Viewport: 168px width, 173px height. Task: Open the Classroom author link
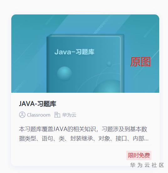click(39, 115)
